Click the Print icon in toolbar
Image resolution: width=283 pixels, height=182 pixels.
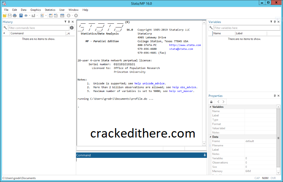pos(15,16)
